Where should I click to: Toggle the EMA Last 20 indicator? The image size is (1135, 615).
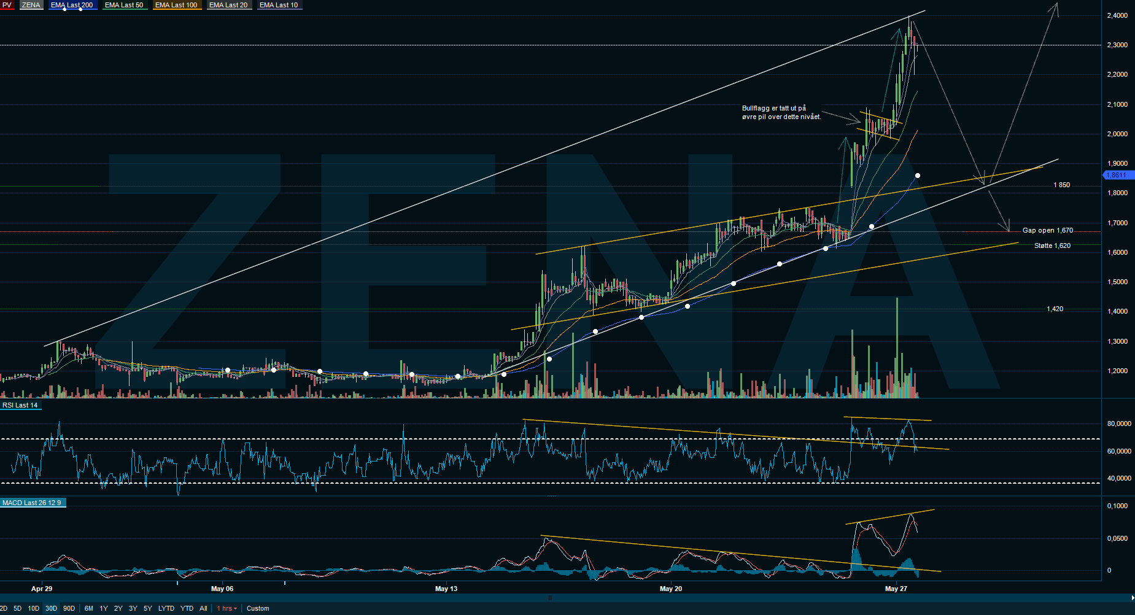tap(229, 5)
